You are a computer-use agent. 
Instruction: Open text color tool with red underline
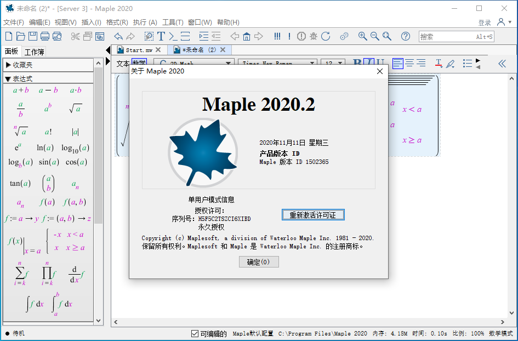[439, 63]
